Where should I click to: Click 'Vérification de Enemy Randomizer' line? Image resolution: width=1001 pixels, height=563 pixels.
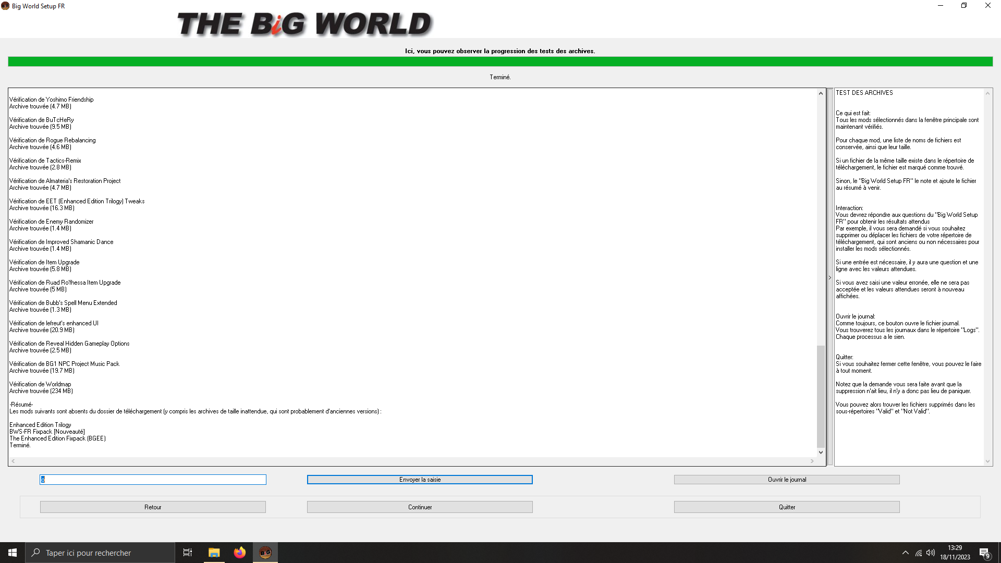pos(52,222)
